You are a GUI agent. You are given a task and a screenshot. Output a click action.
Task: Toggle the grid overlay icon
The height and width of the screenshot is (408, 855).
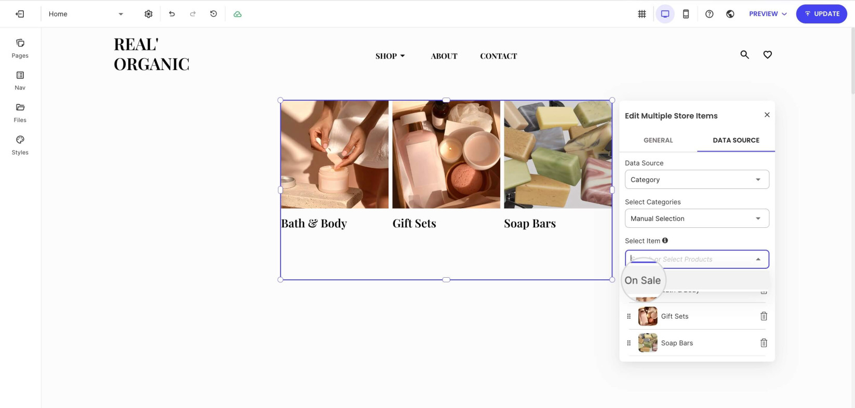point(642,14)
